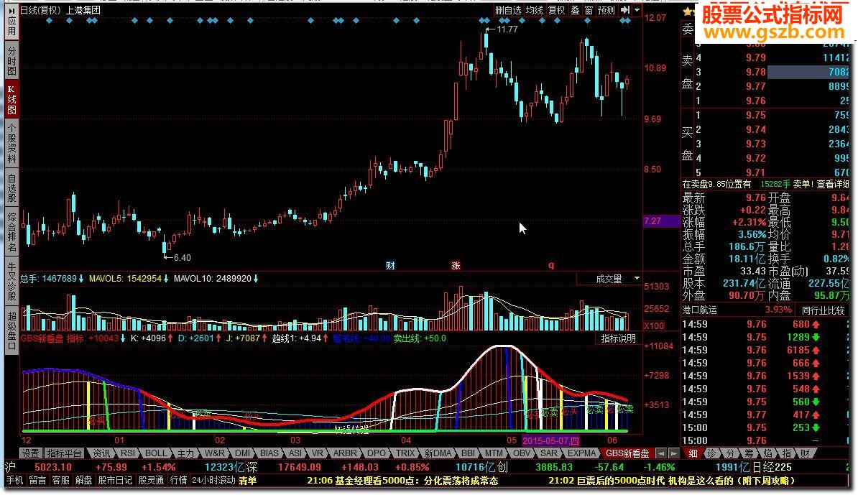Toggle 复权 price adjustment
Screen dimensions: 858x495
pyautogui.click(x=556, y=10)
